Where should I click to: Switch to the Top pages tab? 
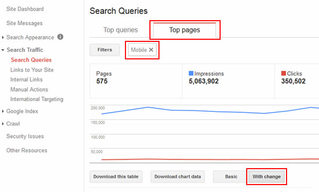[x=184, y=30]
